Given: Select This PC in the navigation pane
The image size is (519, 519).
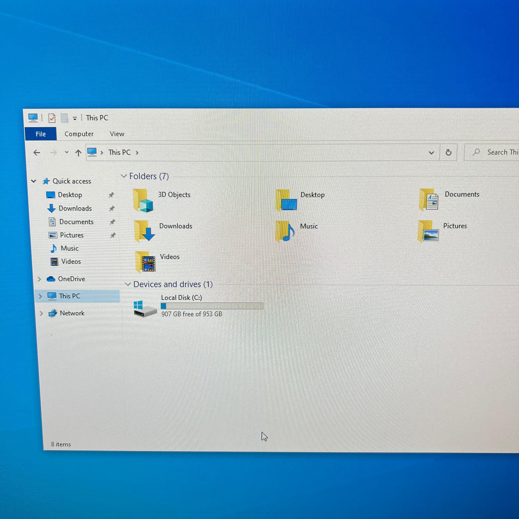Looking at the screenshot, I should [x=77, y=296].
